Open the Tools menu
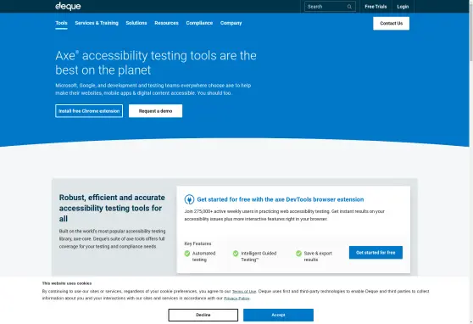 pos(61,23)
